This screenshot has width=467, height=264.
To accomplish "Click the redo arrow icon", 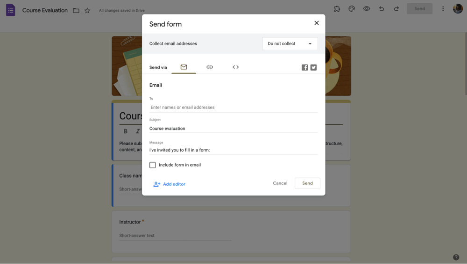I will click(396, 9).
